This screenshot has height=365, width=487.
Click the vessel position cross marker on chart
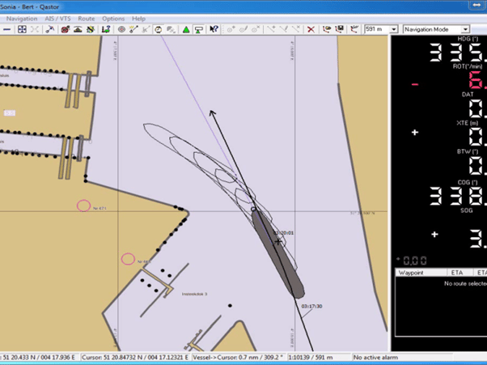tap(277, 241)
